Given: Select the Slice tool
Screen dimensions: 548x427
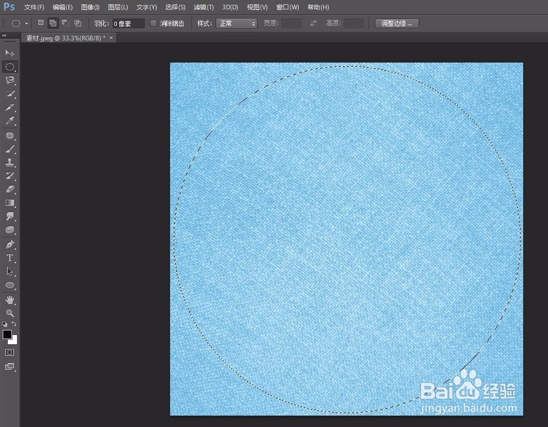Looking at the screenshot, I should (10, 107).
